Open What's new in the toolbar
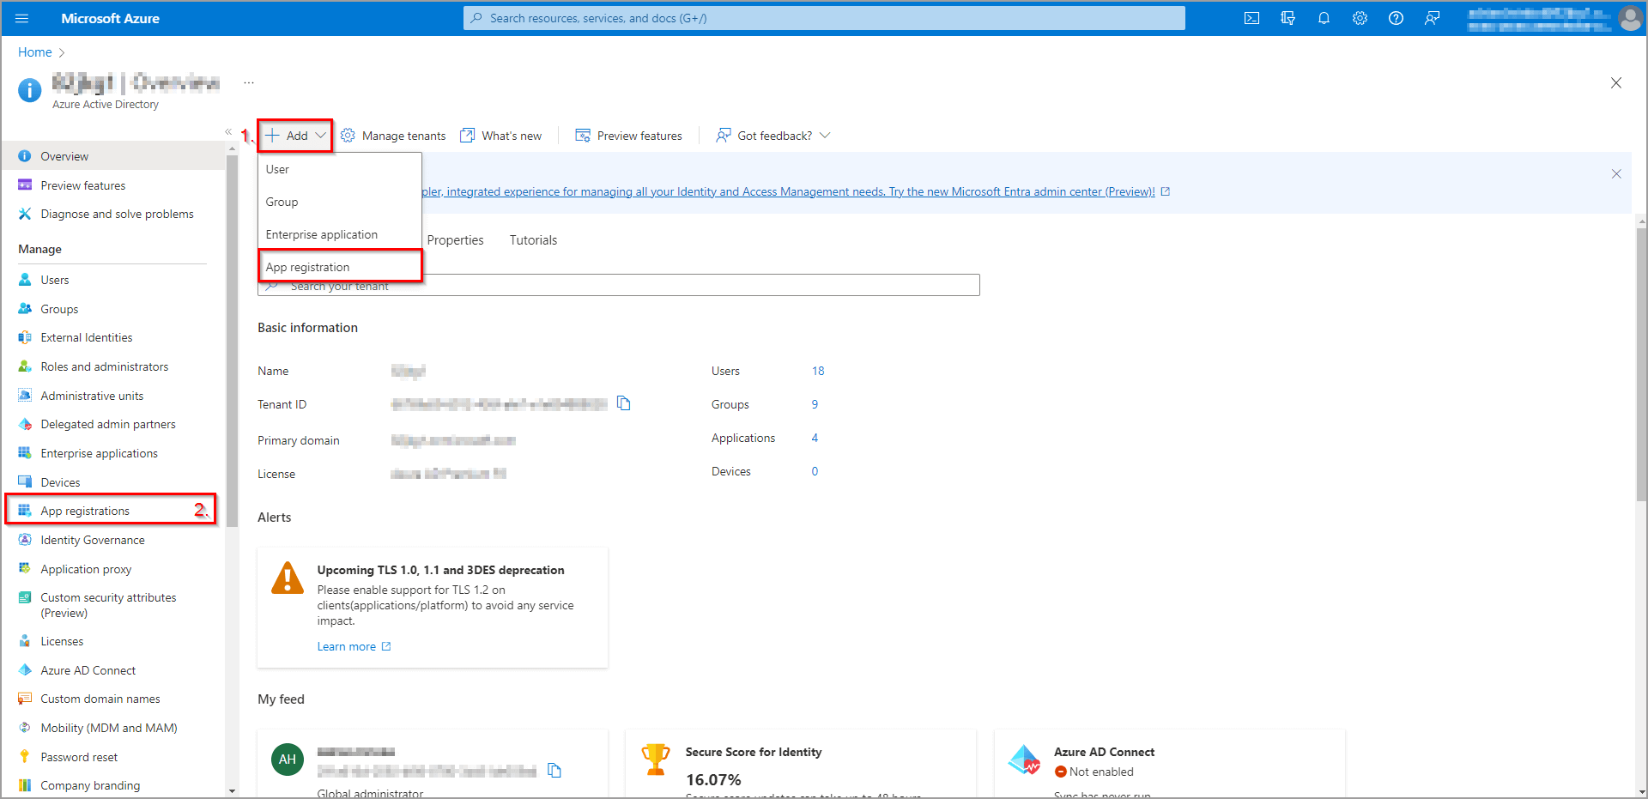Image resolution: width=1648 pixels, height=799 pixels. coord(501,136)
